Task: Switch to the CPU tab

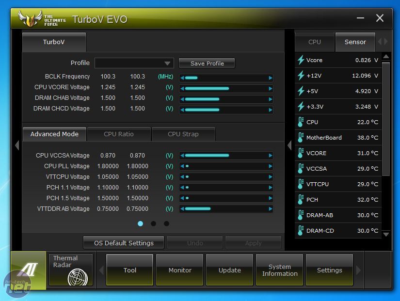Action: (315, 42)
